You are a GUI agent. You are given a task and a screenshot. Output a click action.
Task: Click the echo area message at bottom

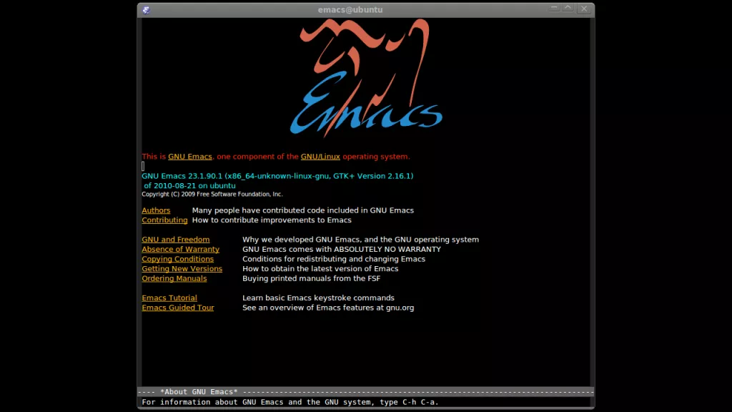pos(290,403)
